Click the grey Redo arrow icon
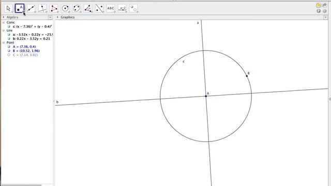Viewport: 331px width, 186px height. [324, 5]
